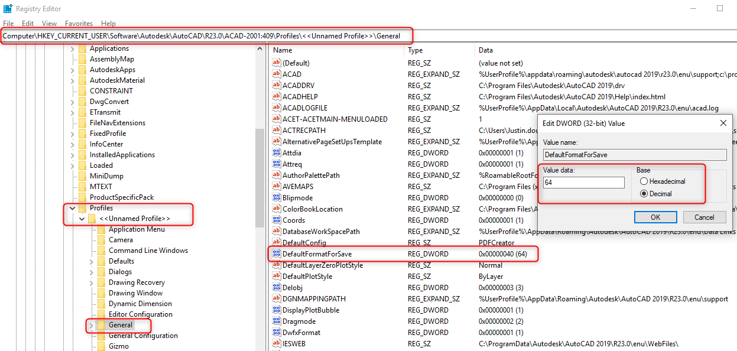
Task: Click the folder icon of Applications key
Action: point(82,48)
